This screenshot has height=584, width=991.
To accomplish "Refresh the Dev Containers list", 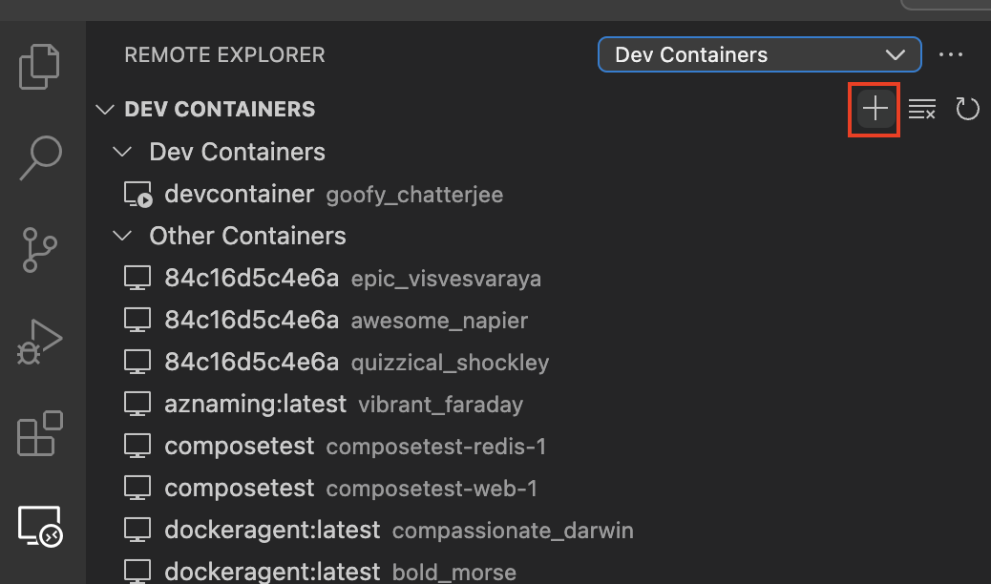I will (967, 109).
